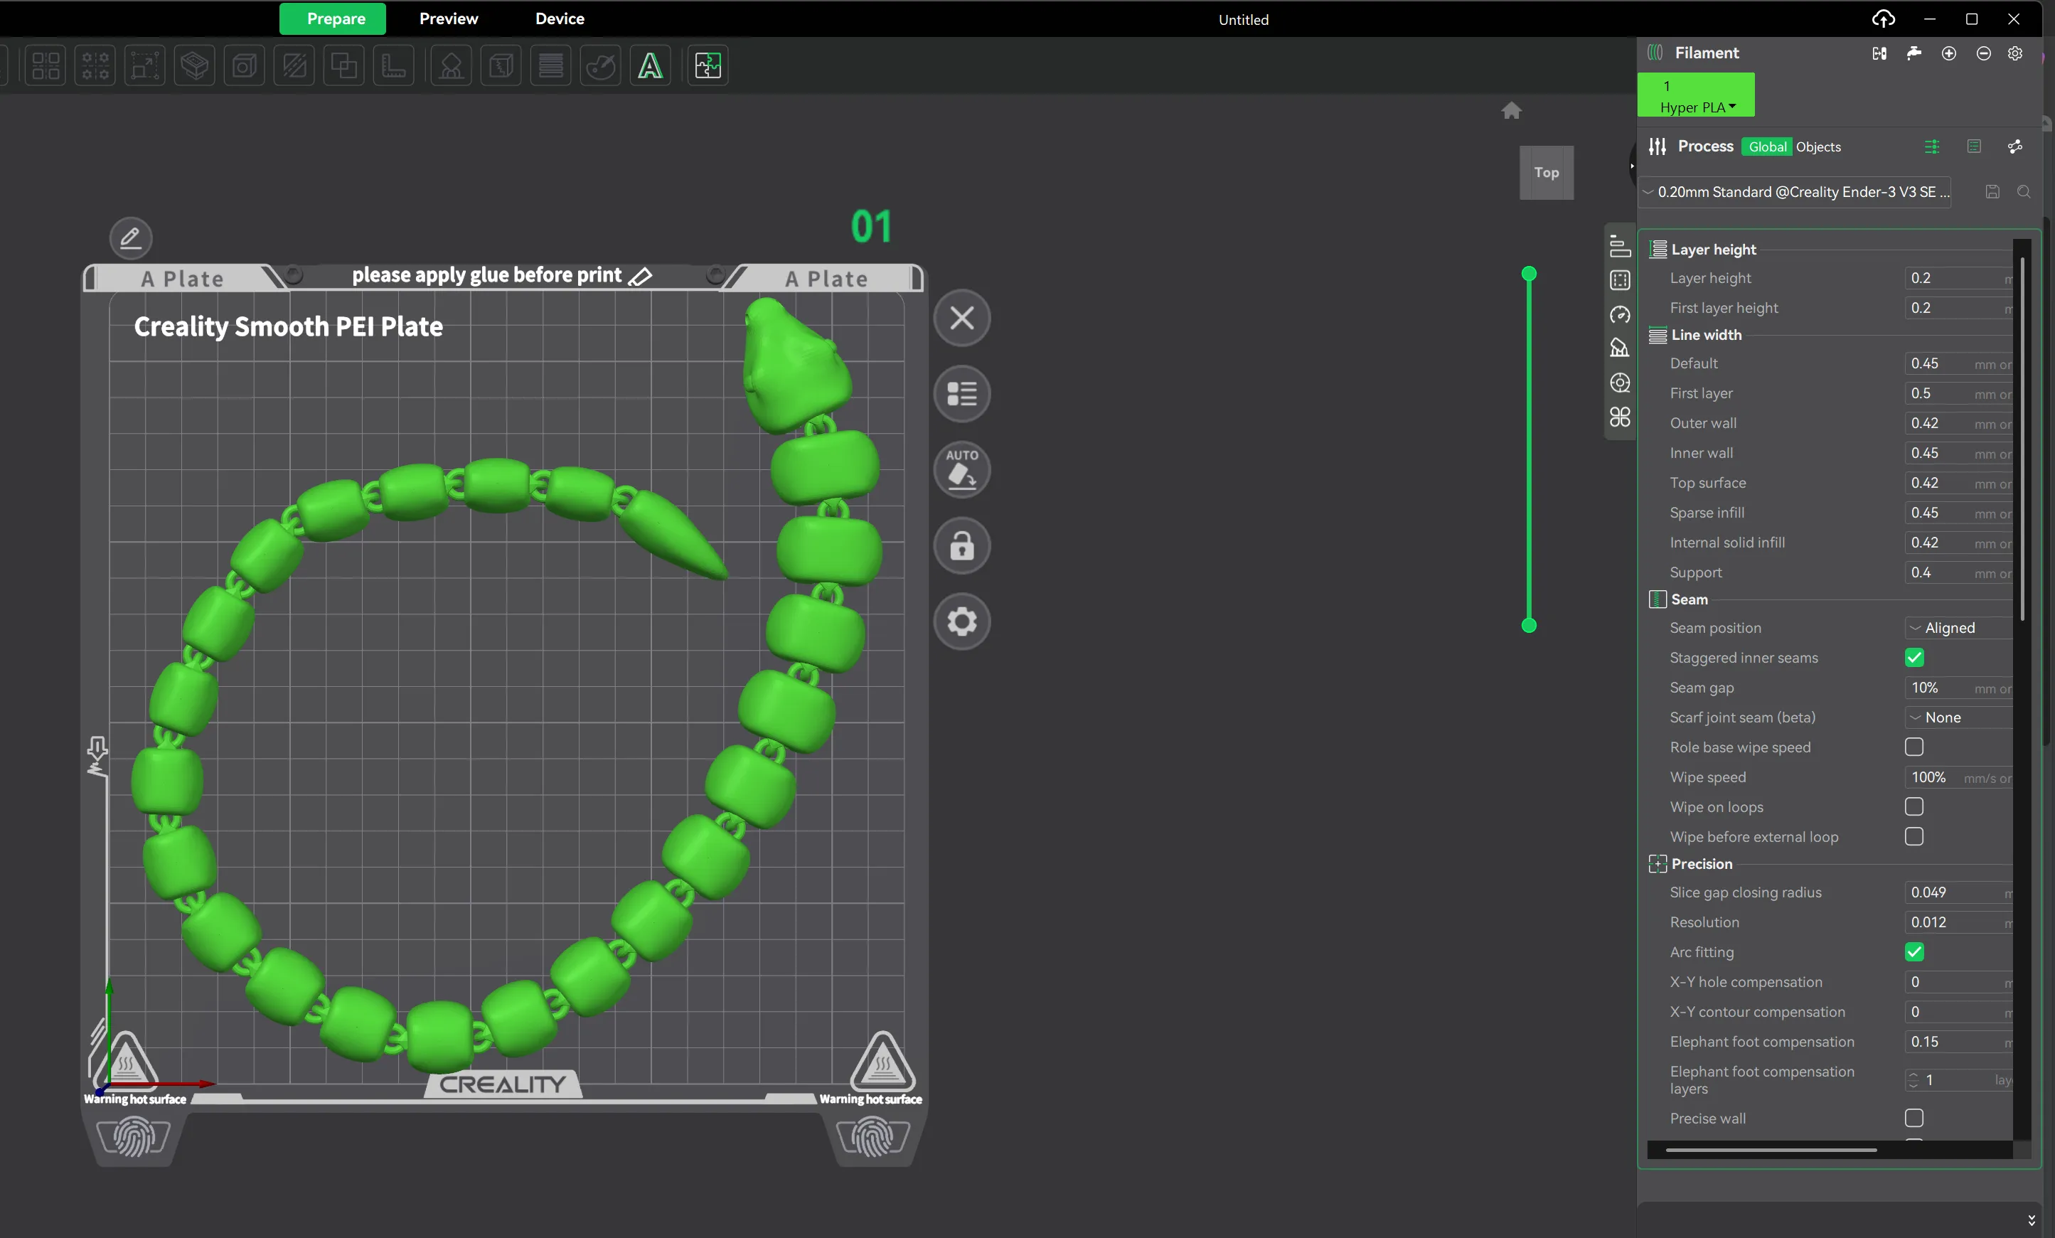Add a new filament with the plus icon
Viewport: 2055px width, 1238px height.
point(1949,53)
